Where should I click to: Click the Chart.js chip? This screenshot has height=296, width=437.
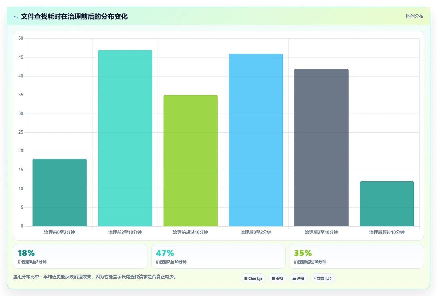click(x=253, y=278)
